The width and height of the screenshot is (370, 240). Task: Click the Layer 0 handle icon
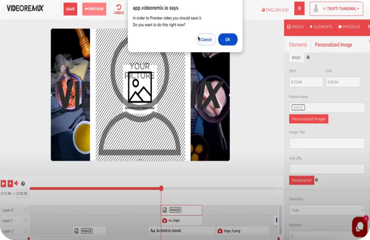[25, 210]
